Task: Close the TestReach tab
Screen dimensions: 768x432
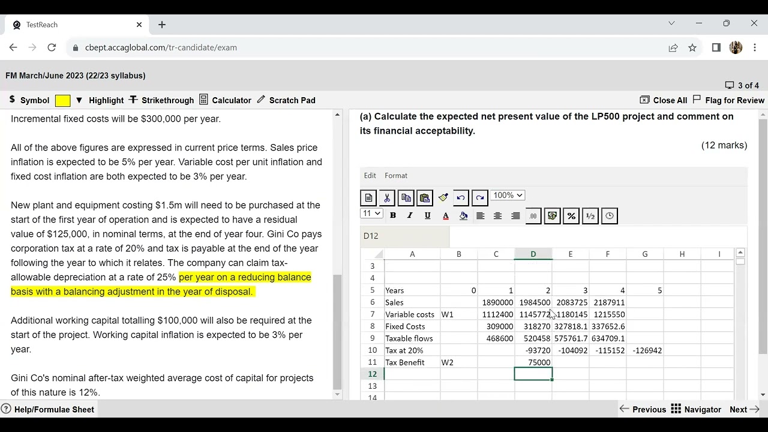Action: [x=139, y=25]
